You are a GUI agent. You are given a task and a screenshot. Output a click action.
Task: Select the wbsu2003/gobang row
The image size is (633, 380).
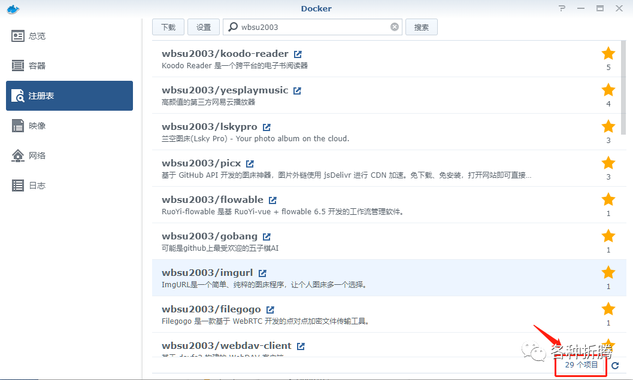(389, 241)
